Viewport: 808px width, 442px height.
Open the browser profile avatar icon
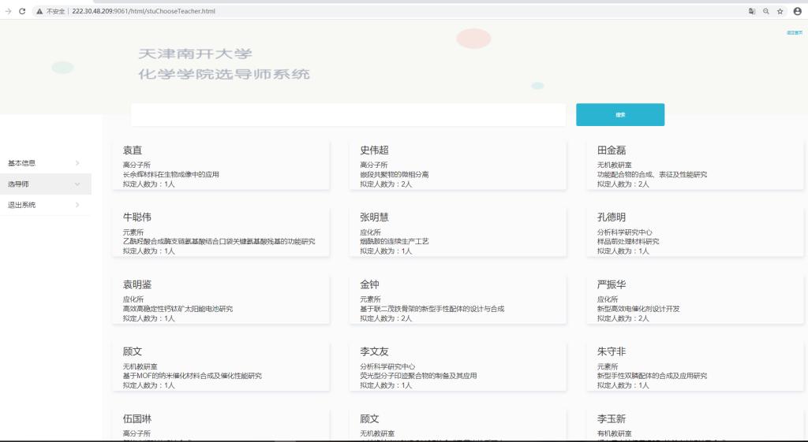[x=797, y=11]
